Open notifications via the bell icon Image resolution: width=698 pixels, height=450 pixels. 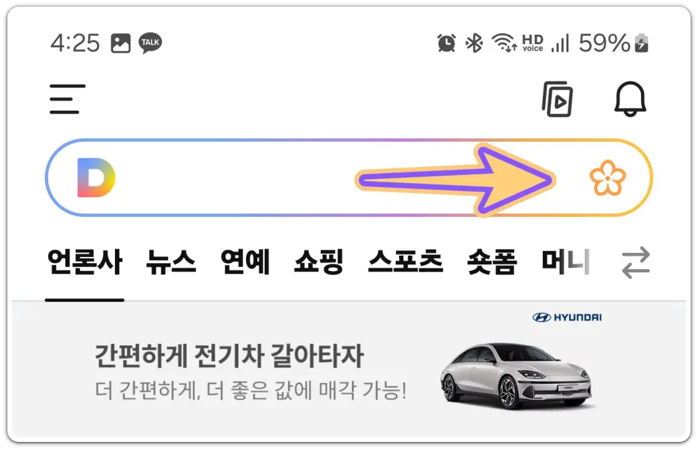[x=629, y=99]
